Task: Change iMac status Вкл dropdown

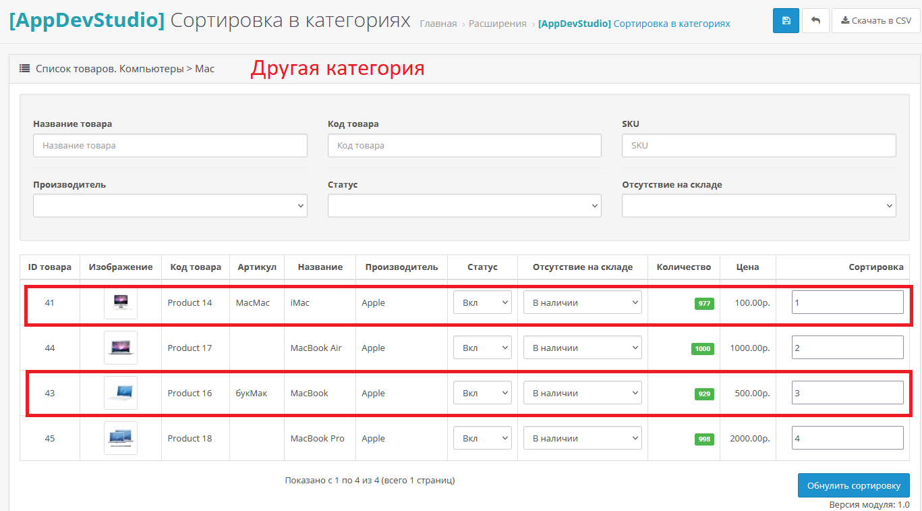Action: point(482,302)
